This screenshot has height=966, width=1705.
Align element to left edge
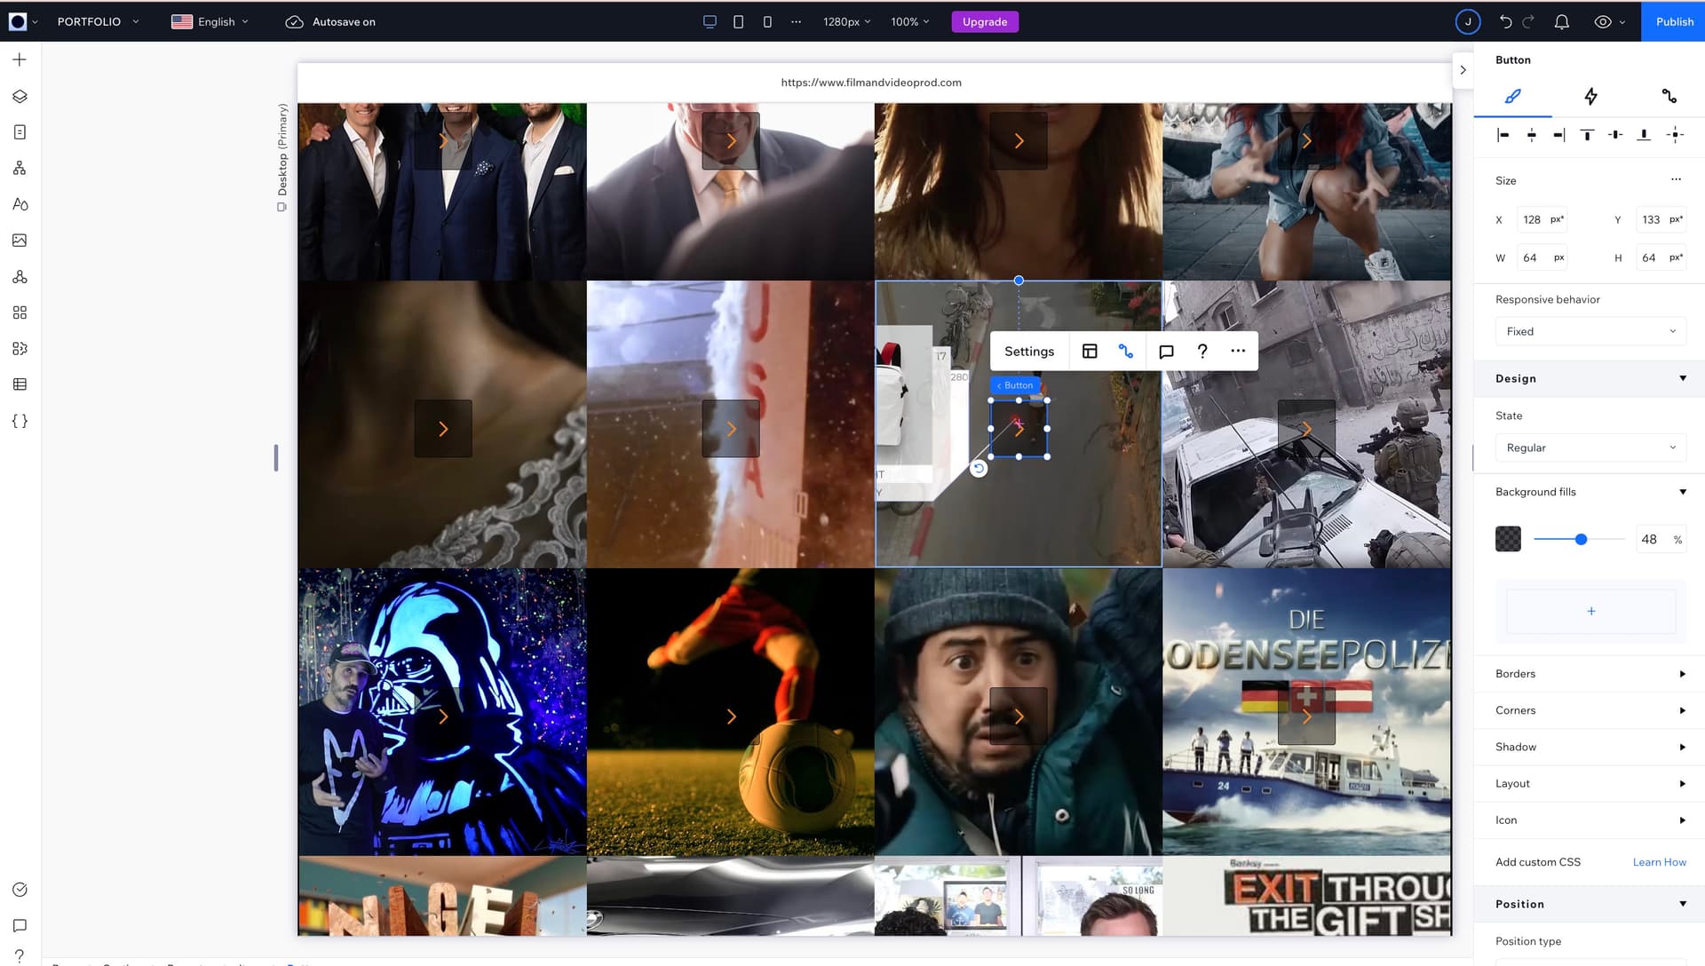[1503, 135]
